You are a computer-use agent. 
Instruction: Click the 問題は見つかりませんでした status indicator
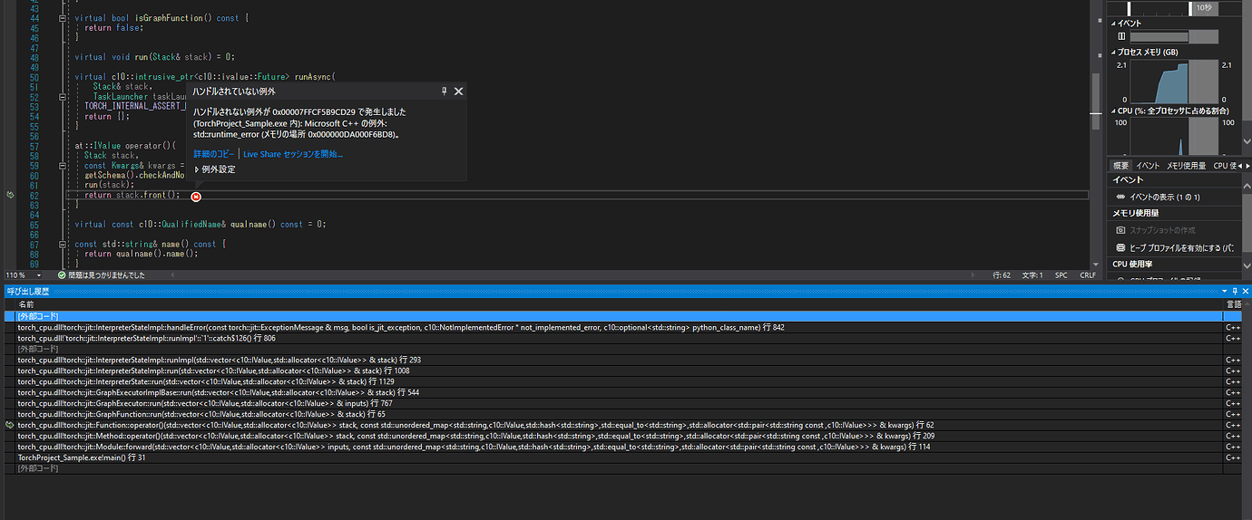pyautogui.click(x=101, y=274)
